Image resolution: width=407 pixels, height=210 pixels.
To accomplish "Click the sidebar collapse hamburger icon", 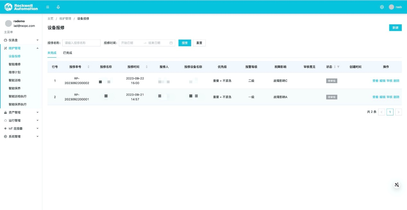I will (48, 7).
